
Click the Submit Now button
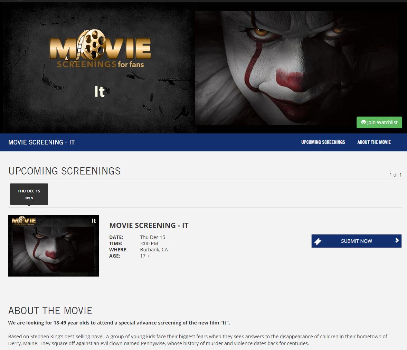357,241
